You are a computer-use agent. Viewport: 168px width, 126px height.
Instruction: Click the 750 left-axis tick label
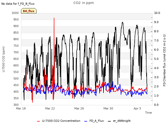tap(16, 46)
